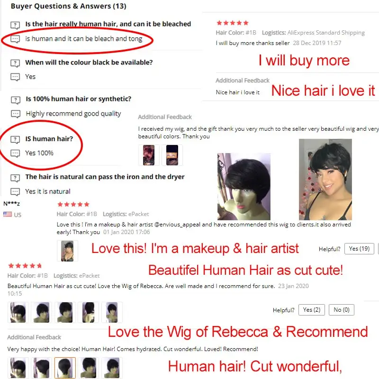Click the five-star rating above 'I will buy more thanks seller'
This screenshot has width=379, height=379.
[x=233, y=23]
